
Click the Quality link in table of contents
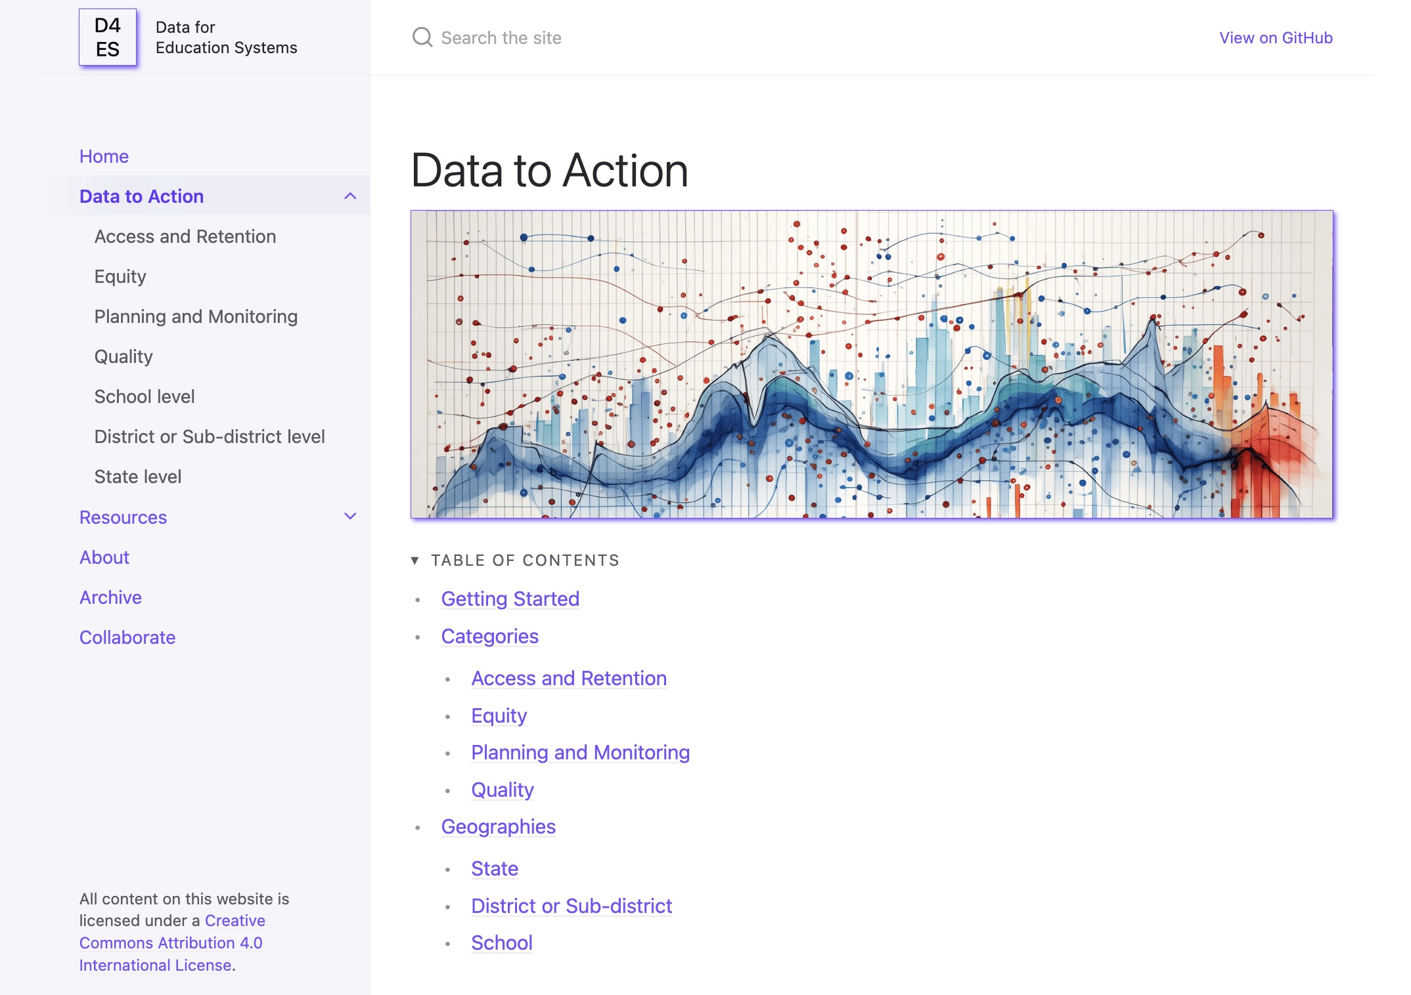pos(502,790)
